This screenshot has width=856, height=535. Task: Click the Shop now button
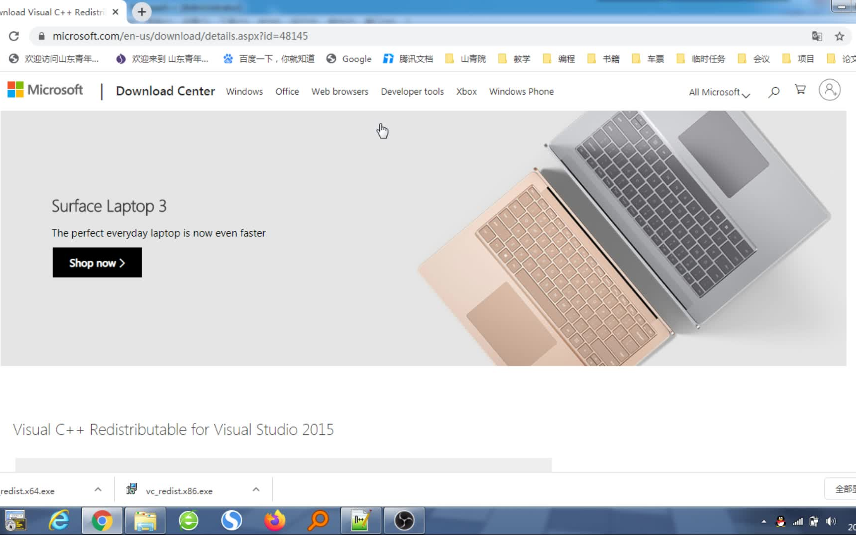[x=97, y=263]
